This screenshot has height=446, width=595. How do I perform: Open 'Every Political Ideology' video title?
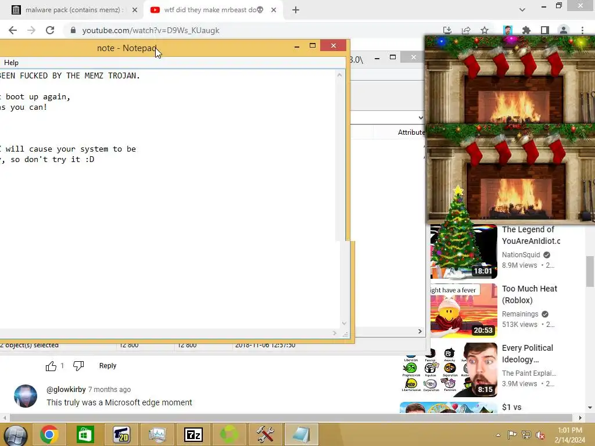click(x=528, y=354)
